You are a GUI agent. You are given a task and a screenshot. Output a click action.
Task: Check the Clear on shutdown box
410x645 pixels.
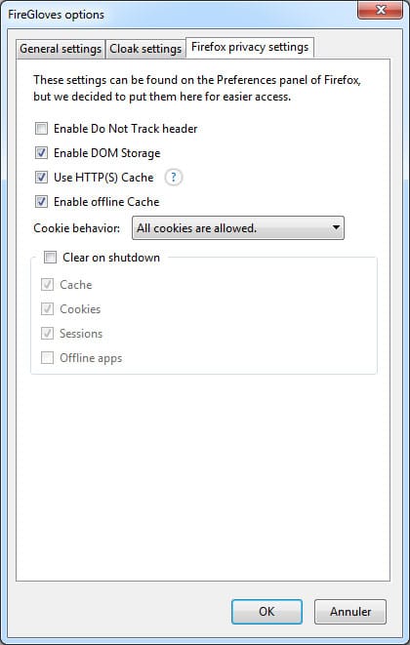coord(50,258)
